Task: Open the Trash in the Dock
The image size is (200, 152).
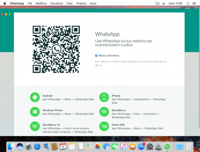Action: pos(188,146)
